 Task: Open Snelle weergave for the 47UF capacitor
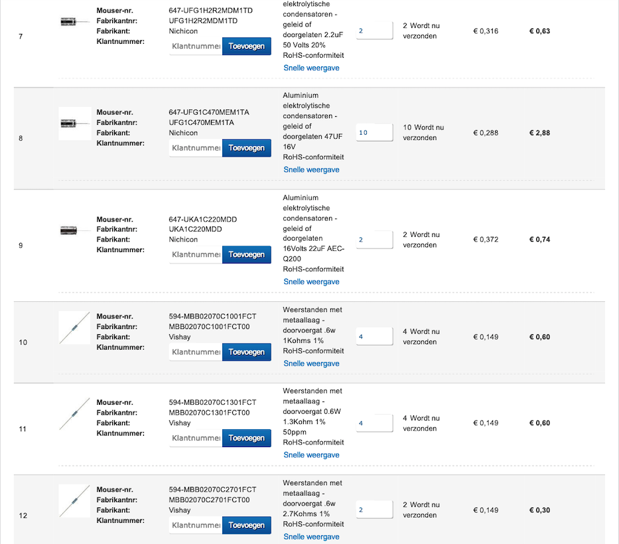(x=311, y=170)
